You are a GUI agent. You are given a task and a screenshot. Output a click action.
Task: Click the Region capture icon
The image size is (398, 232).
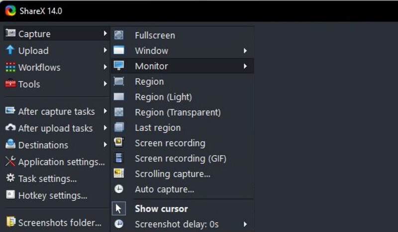click(x=119, y=81)
